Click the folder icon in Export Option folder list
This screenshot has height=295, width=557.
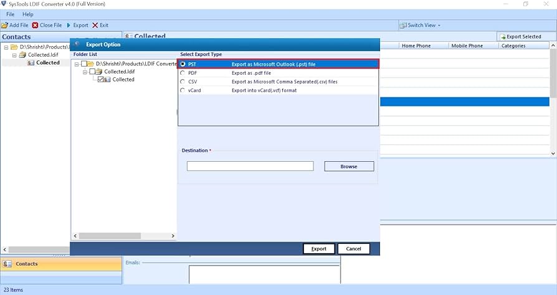tap(90, 64)
